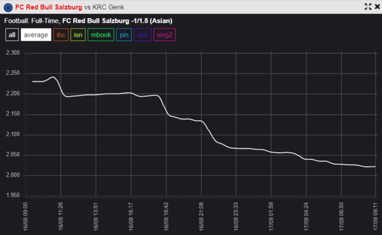Viewport: 382px width, 235px height.
Task: Click the 2.250 y-axis label
Action: click(13, 73)
